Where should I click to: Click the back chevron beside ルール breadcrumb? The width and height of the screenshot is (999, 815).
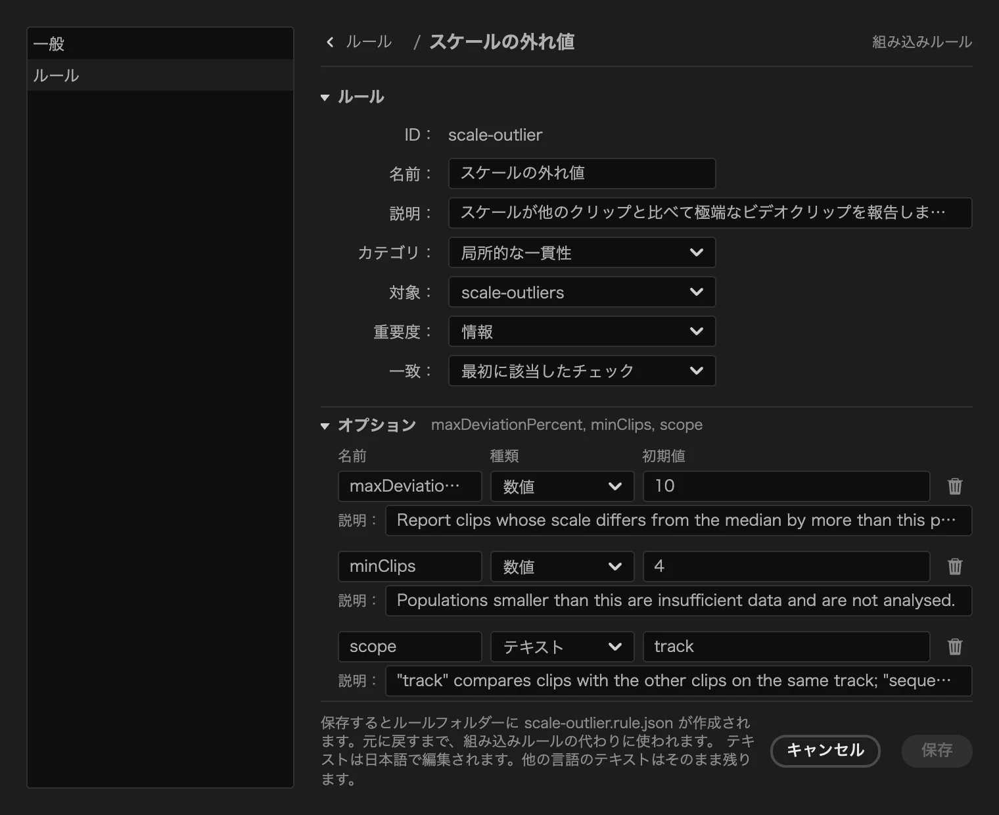click(330, 42)
